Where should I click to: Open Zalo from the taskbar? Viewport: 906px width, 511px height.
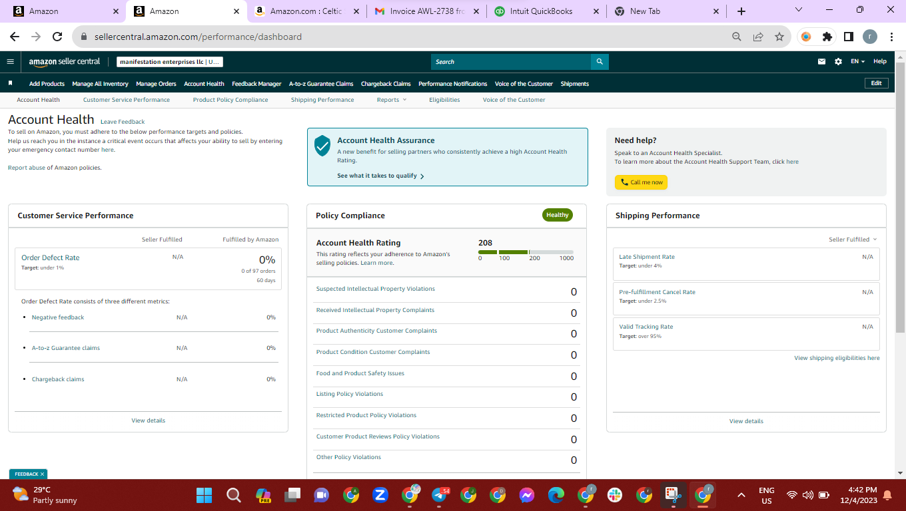[x=380, y=495]
